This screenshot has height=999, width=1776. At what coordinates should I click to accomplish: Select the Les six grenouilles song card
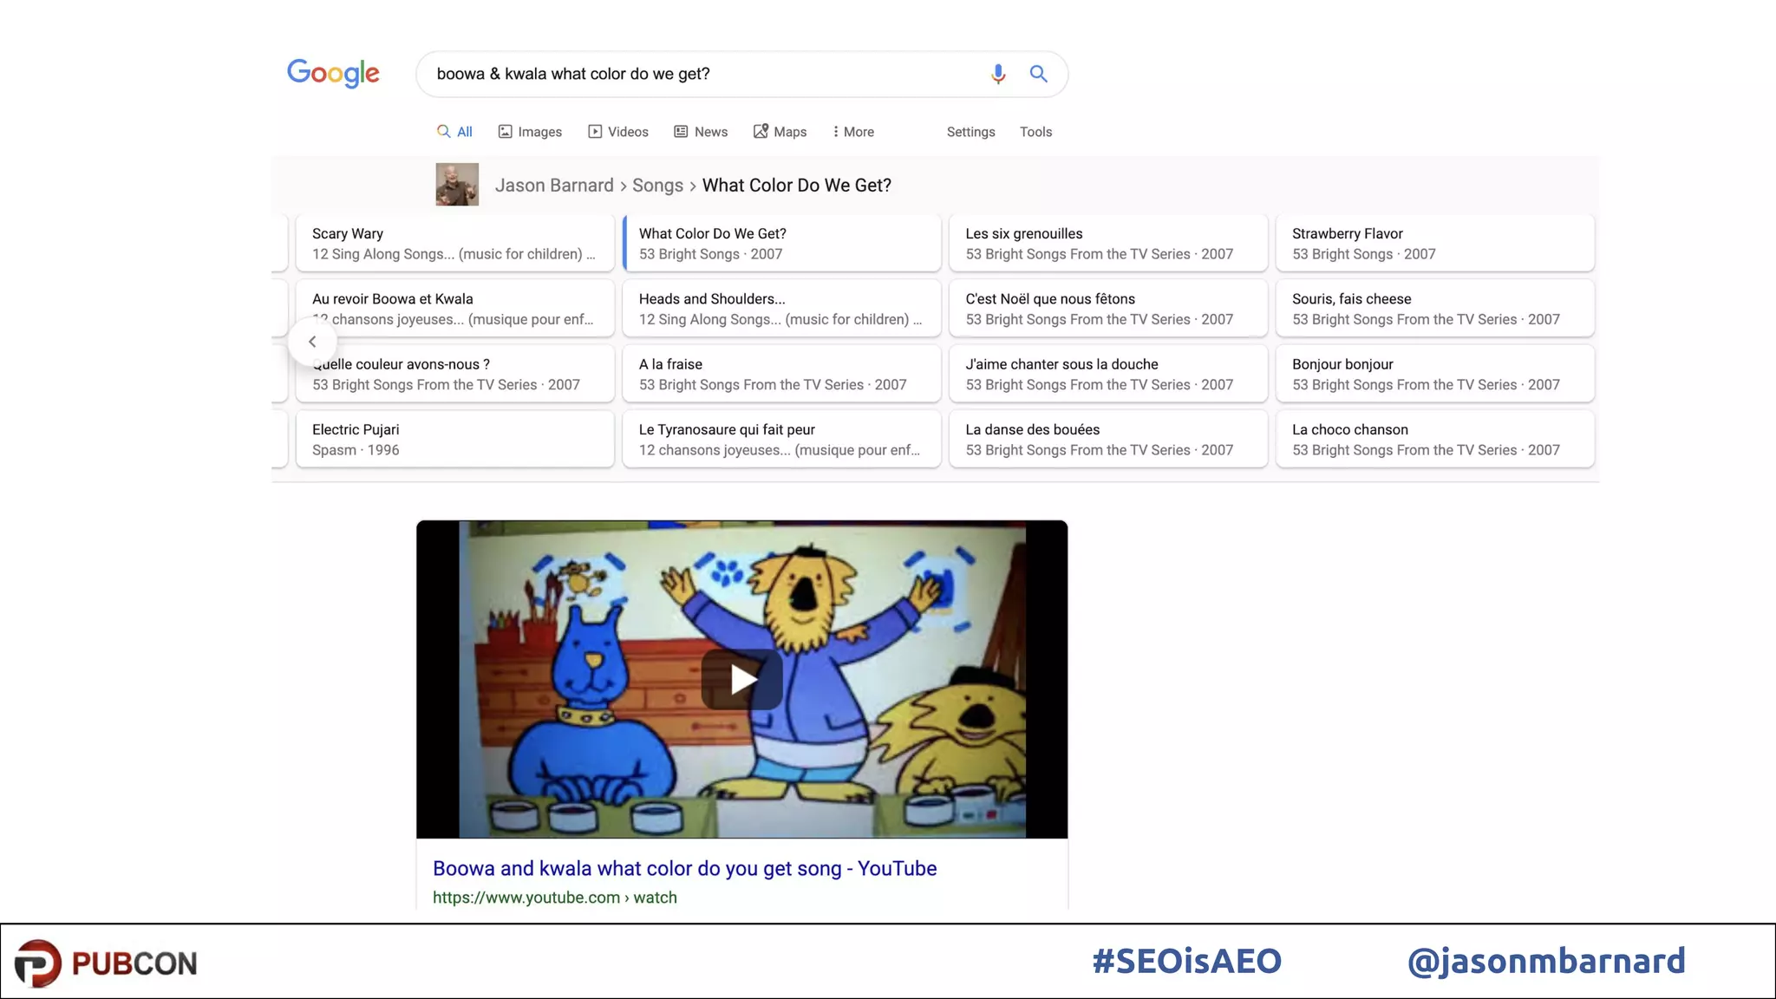[1107, 244]
